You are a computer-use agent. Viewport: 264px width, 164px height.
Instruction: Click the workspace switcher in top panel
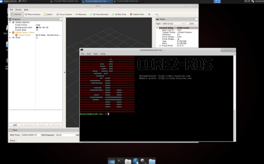point(217,1)
